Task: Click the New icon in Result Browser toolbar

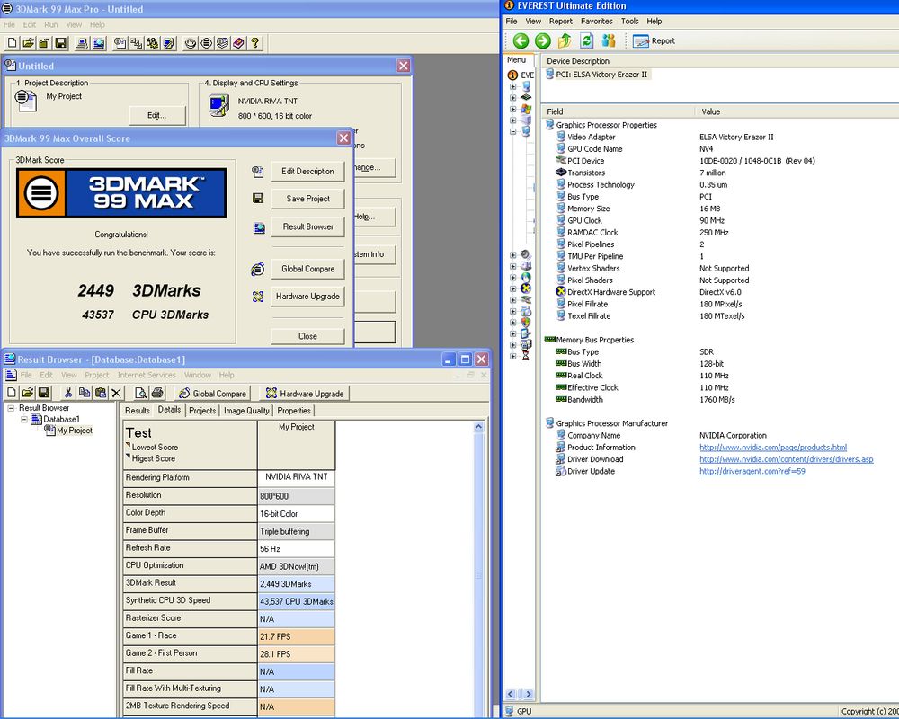Action: pyautogui.click(x=12, y=393)
